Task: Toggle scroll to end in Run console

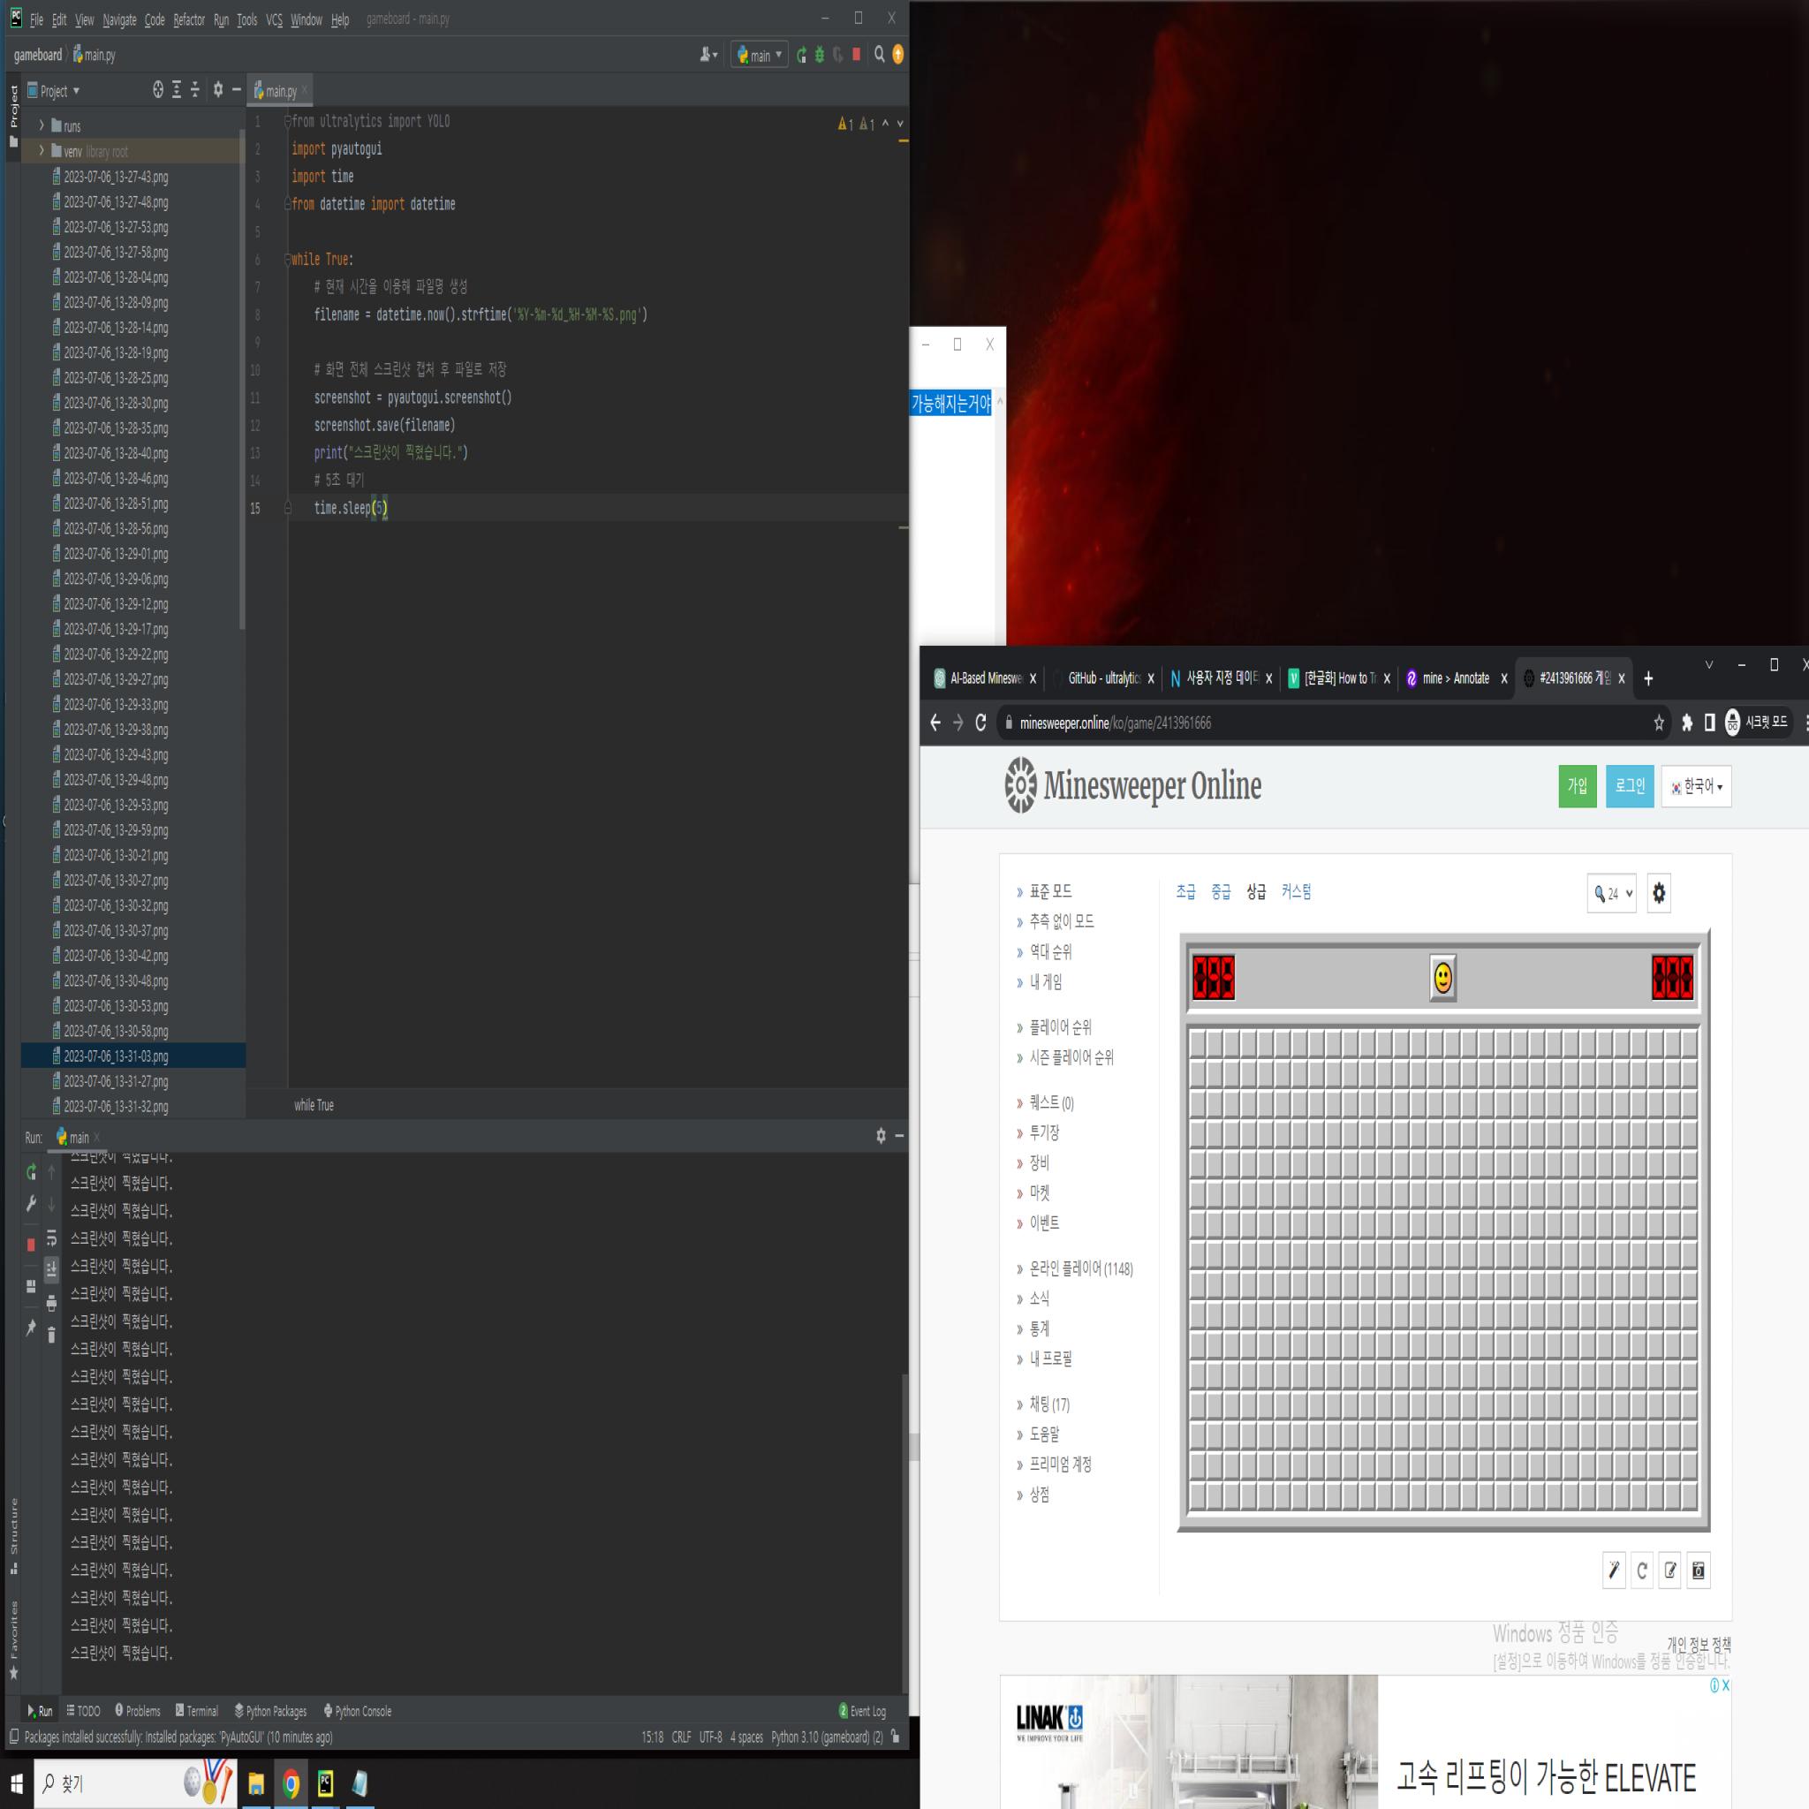Action: click(51, 1269)
